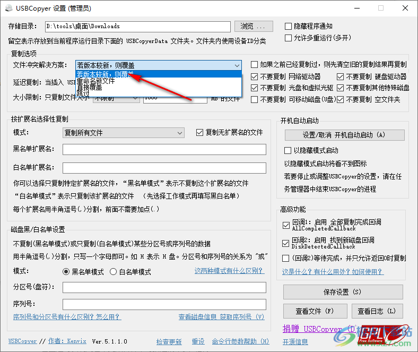This screenshot has width=418, height=352.
Task: Click the serial number (序列号) input field
Action: click(x=164, y=304)
